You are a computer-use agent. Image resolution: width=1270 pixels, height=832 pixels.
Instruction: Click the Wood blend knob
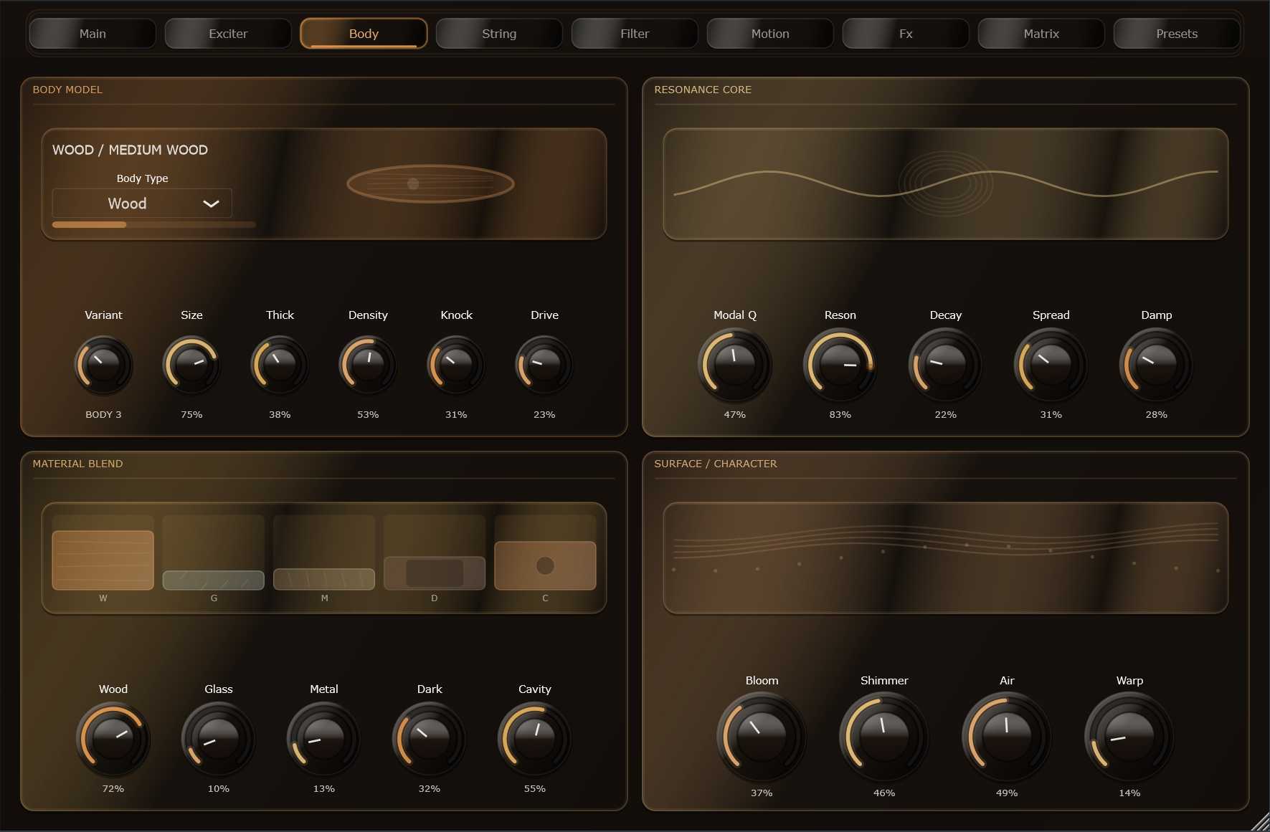(x=113, y=739)
